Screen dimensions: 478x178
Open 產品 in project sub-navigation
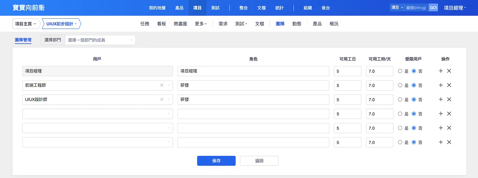click(x=317, y=24)
